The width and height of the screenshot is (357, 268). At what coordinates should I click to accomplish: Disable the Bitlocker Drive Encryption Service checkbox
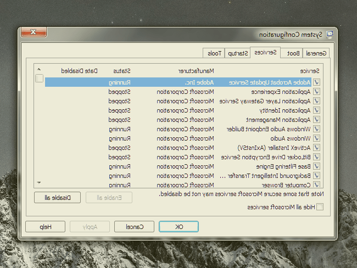click(316, 157)
